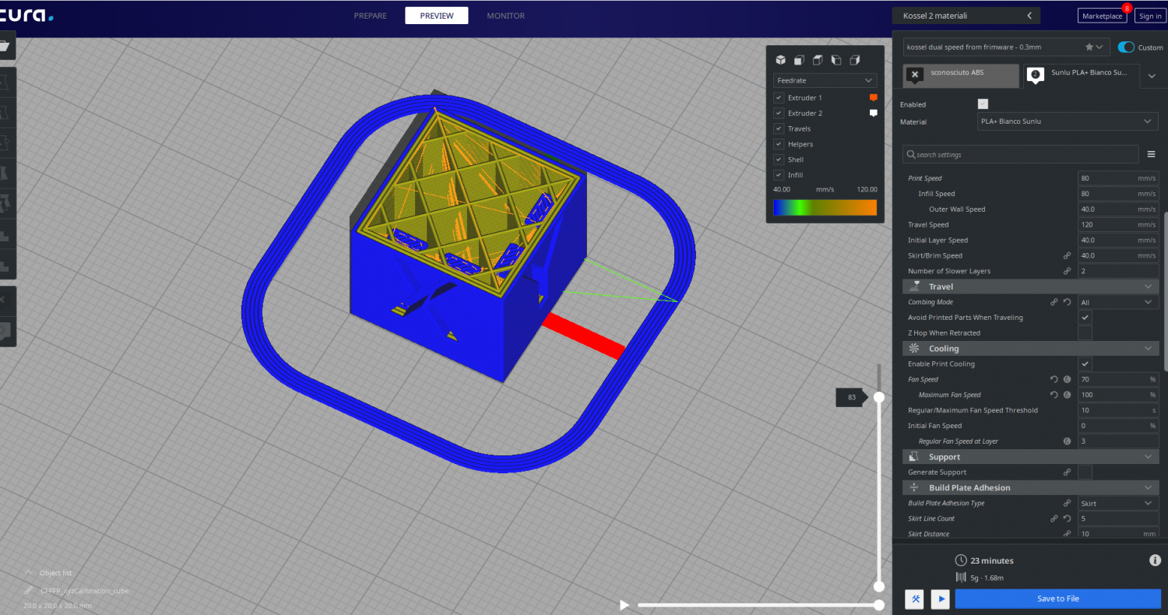This screenshot has height=615, width=1168.
Task: Click the layer 83 slider handle
Action: [x=878, y=397]
